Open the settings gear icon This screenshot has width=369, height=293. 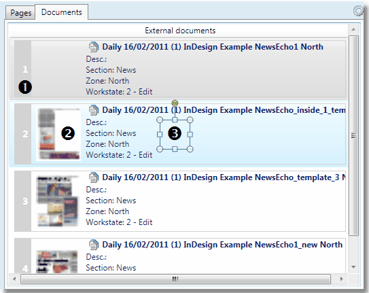358,11
